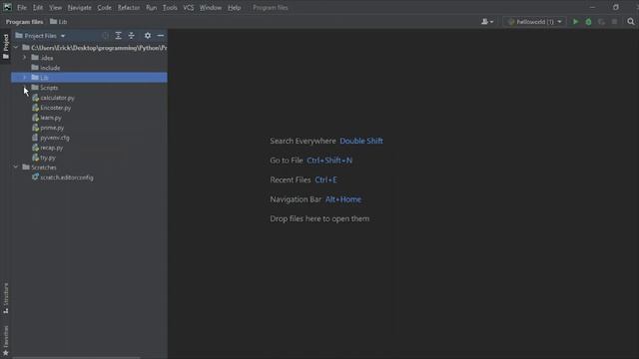The width and height of the screenshot is (639, 359).
Task: Click the Select Opened File locate icon
Action: pyautogui.click(x=105, y=36)
